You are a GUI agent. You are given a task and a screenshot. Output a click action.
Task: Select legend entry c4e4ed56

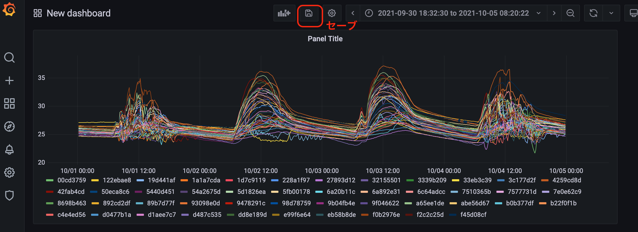[71, 215]
